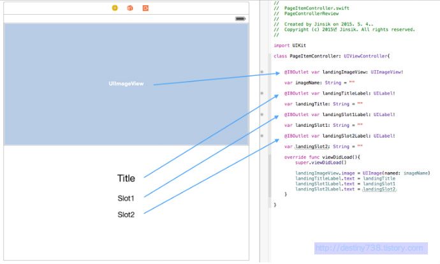The height and width of the screenshot is (264, 440).
Task: Click the 'landingImageView: UIImageView!' outlet line
Action: (x=344, y=72)
